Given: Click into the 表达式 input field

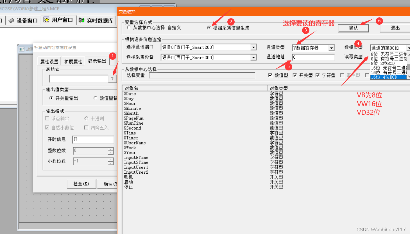Looking at the screenshot, I should click(79, 79).
